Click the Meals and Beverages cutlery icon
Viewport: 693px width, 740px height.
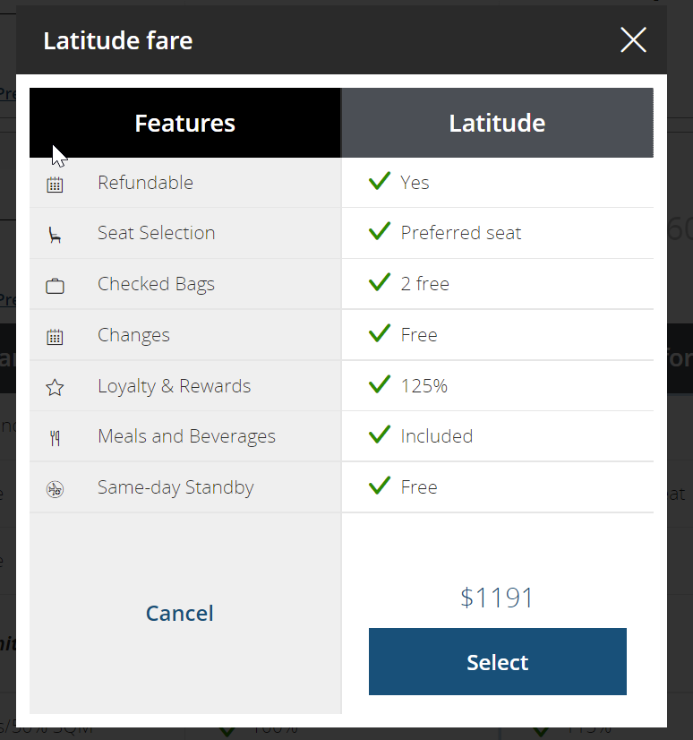coord(55,438)
